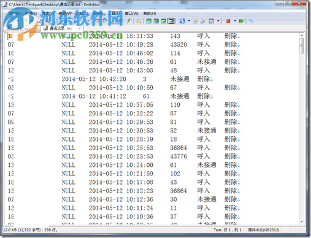Select Wrap by Window toolbar icon
Screen dimensions: 311x238
pos(164,21)
